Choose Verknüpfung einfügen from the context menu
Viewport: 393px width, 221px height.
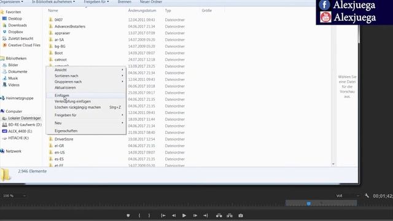click(86, 101)
